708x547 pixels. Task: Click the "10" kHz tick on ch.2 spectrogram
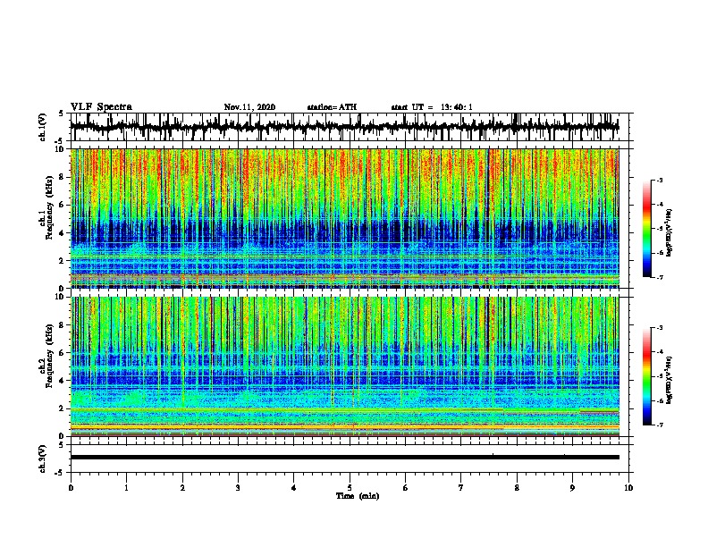point(61,297)
